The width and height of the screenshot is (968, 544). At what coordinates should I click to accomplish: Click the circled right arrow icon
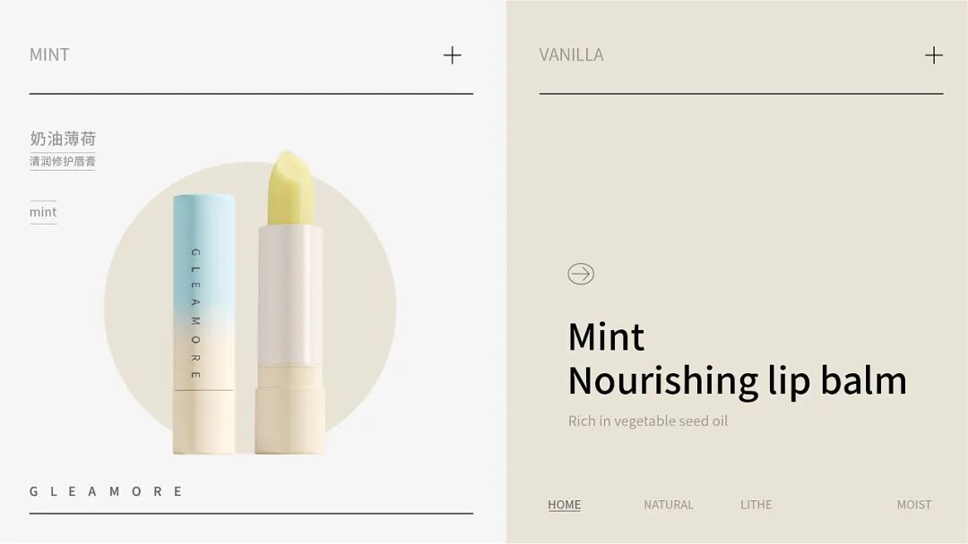pyautogui.click(x=581, y=274)
